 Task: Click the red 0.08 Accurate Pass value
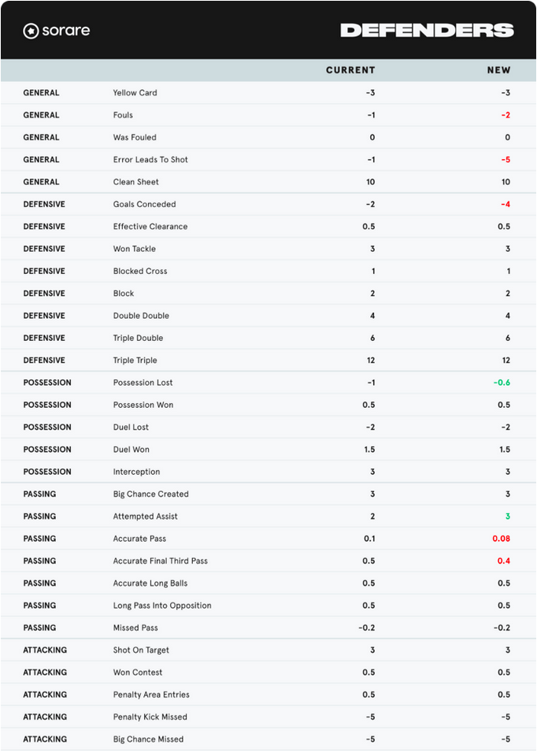click(x=502, y=538)
